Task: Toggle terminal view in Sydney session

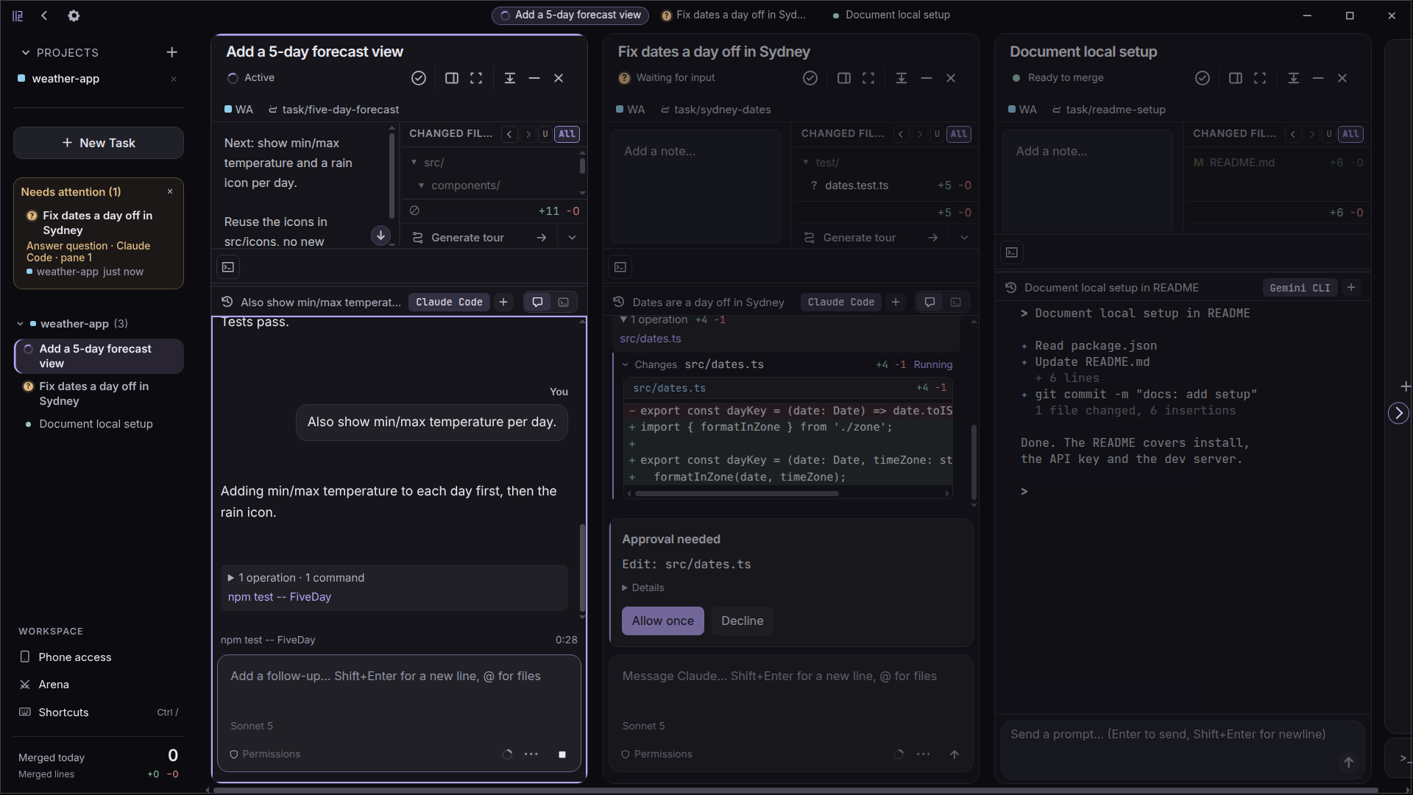Action: click(955, 302)
